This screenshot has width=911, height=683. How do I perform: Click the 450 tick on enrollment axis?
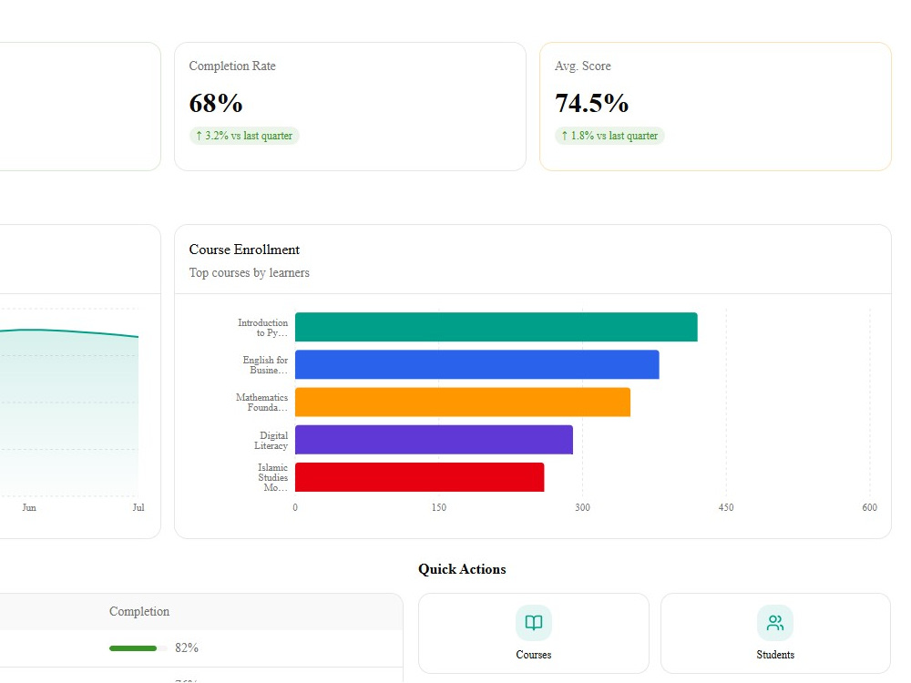[x=726, y=507]
